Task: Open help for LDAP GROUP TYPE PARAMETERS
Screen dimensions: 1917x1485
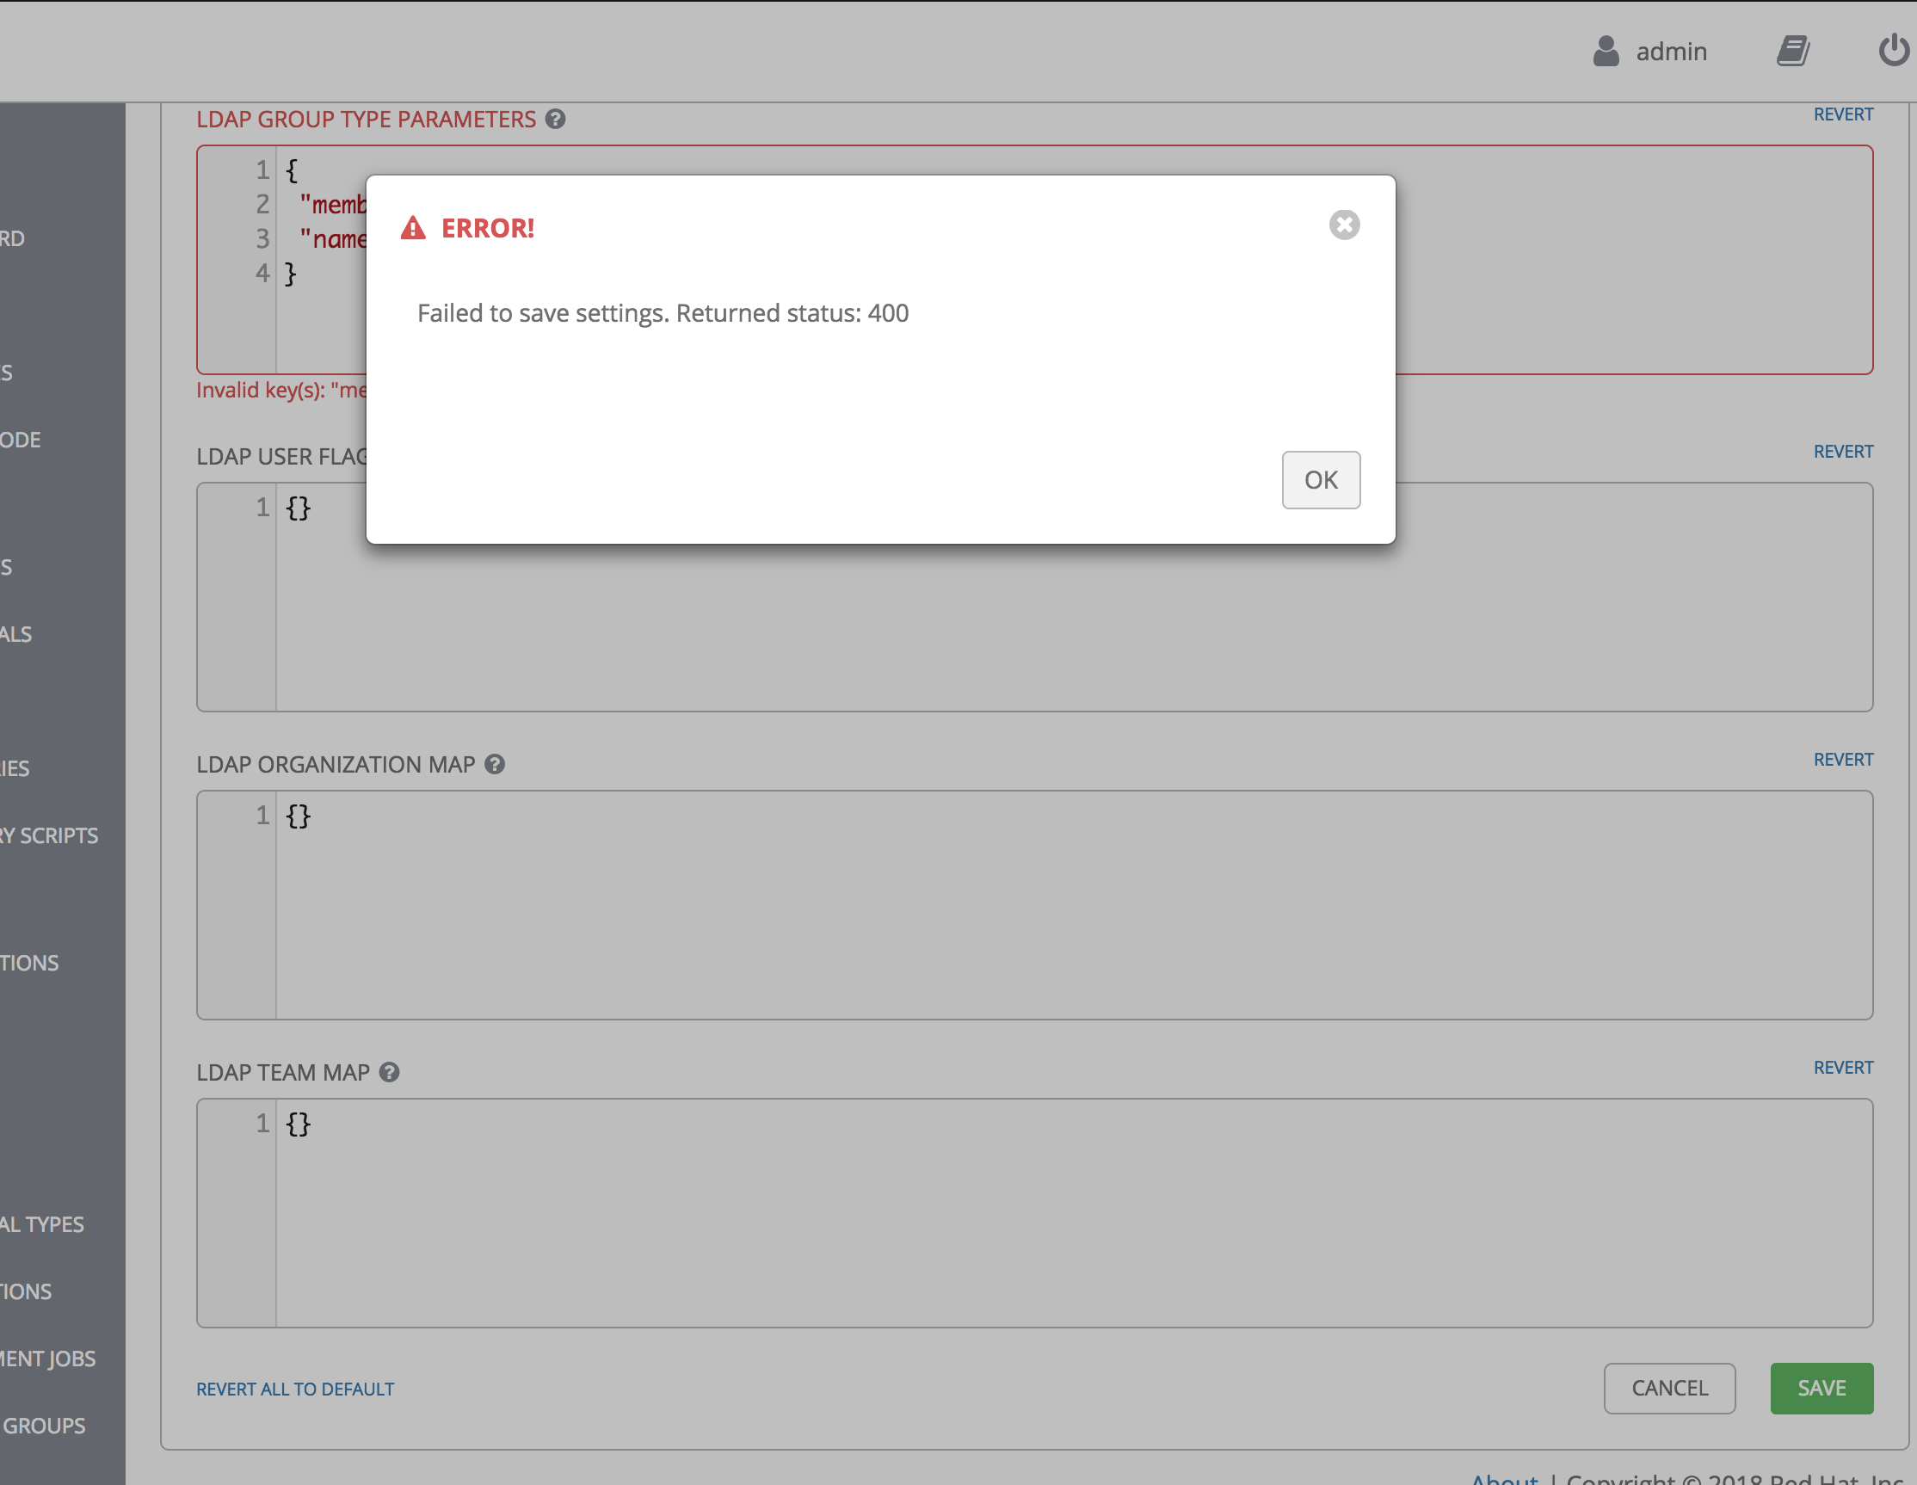Action: click(556, 120)
